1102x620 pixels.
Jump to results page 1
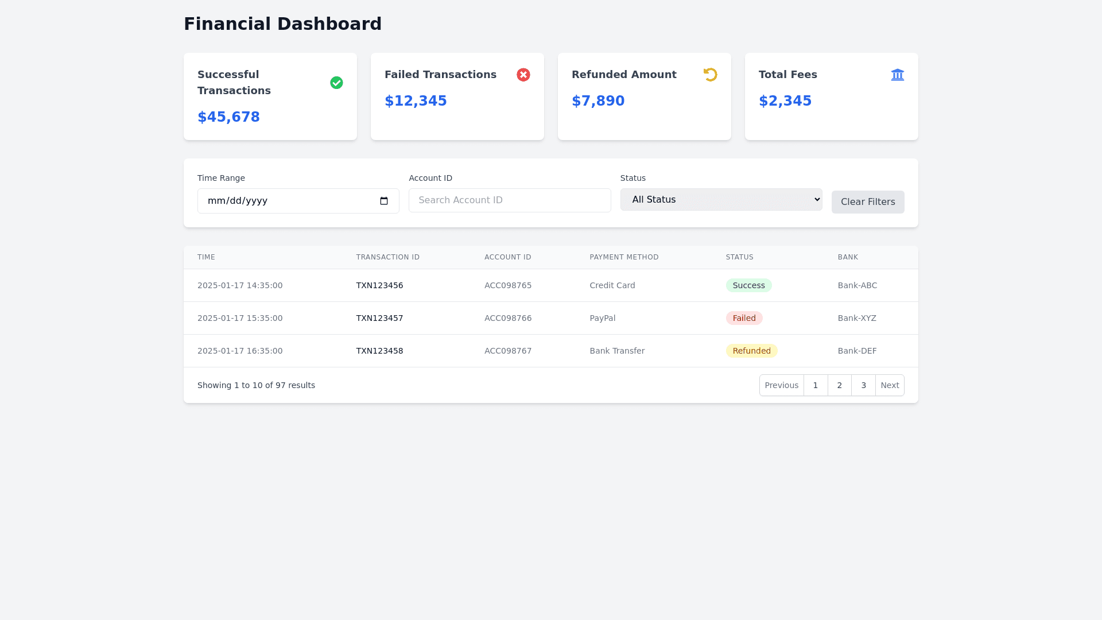(x=815, y=385)
